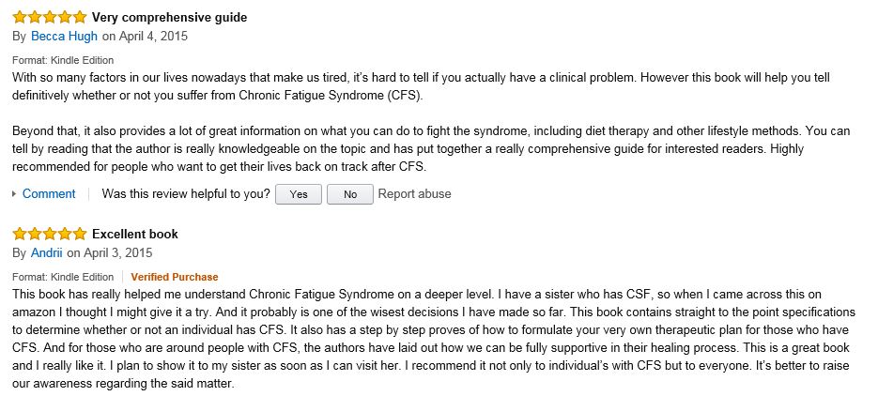Open the "Excellent book" review title

point(135,234)
